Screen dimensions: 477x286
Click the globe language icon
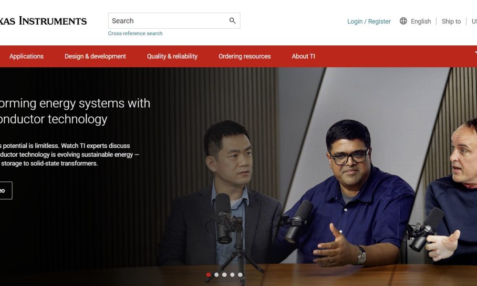coord(403,21)
